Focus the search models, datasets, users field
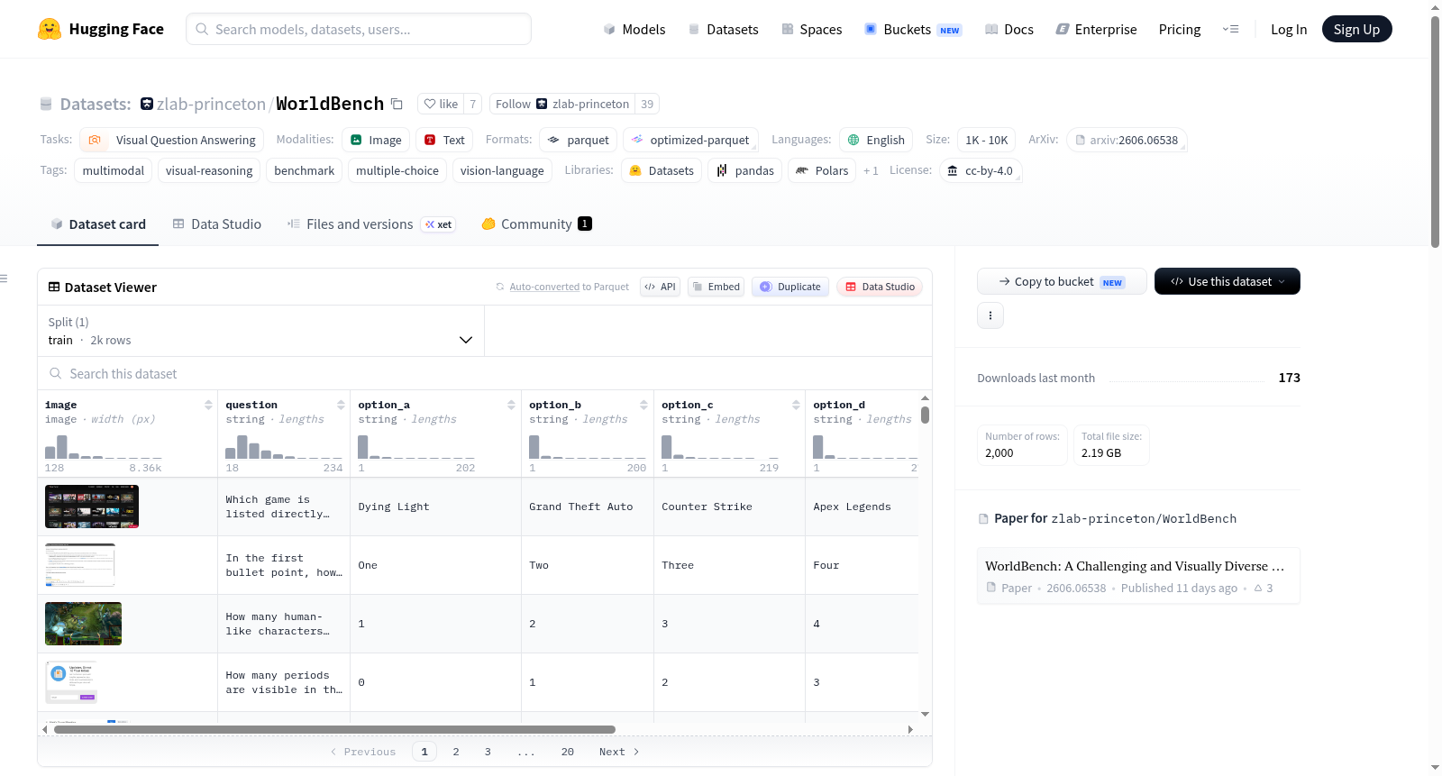This screenshot has height=776, width=1442. click(359, 29)
